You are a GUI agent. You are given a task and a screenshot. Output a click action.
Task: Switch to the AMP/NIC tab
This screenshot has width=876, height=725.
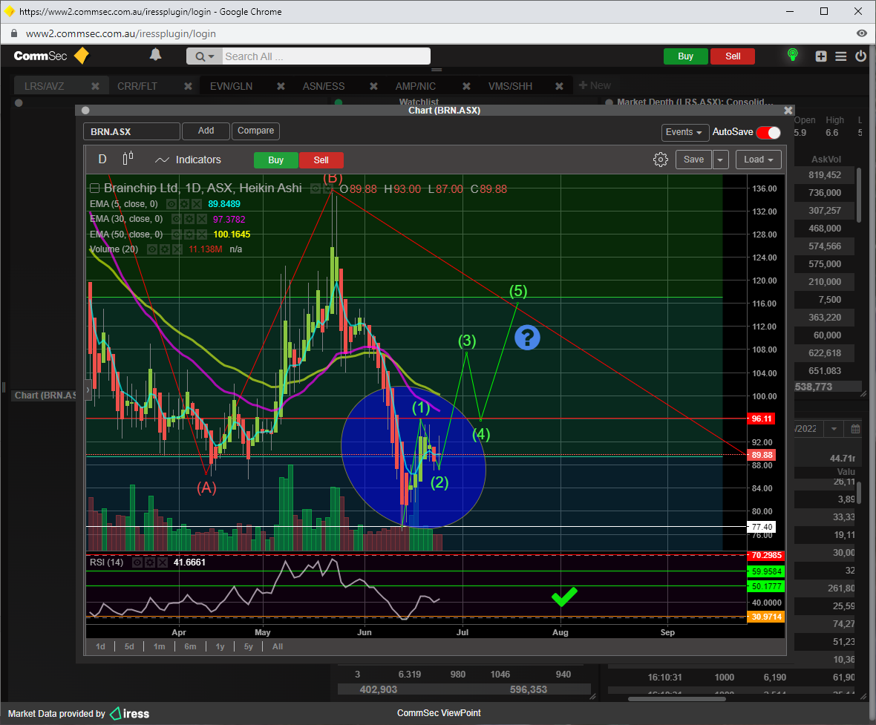pos(416,86)
